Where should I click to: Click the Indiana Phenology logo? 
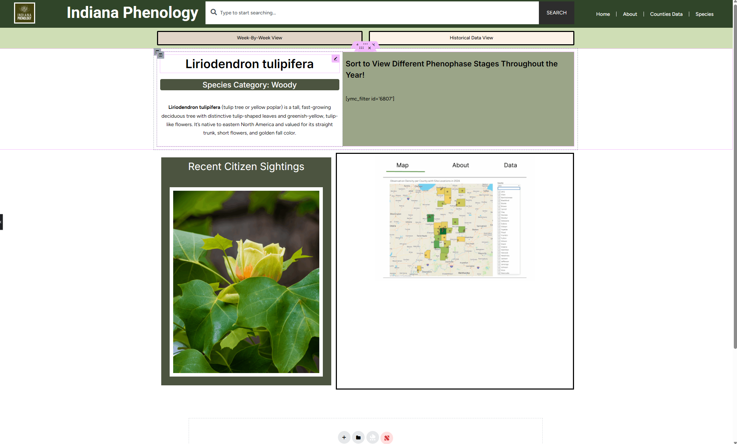click(x=25, y=13)
